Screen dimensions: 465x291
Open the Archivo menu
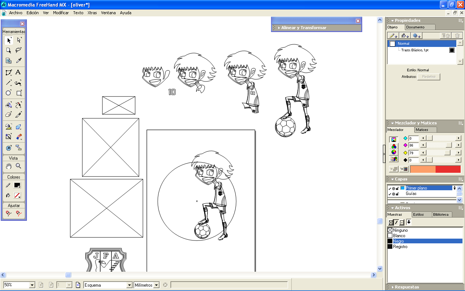(x=16, y=13)
